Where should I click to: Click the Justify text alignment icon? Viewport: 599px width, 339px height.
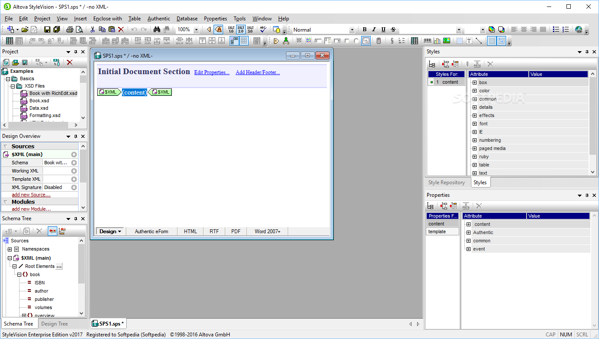click(x=543, y=29)
